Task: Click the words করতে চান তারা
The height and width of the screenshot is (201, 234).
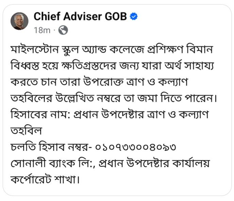Action: (x=40, y=83)
